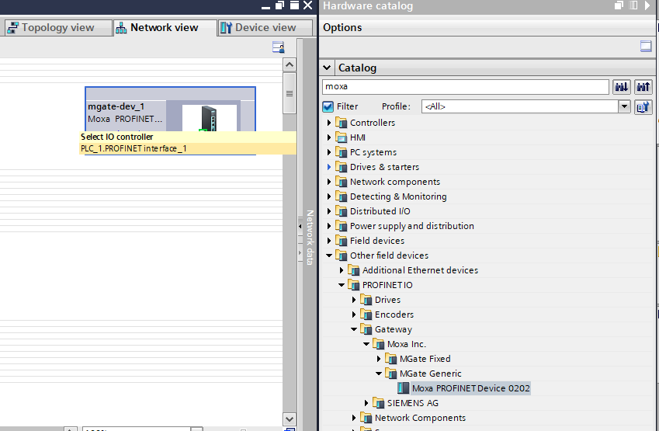
Task: Switch to Device view tab
Action: click(x=265, y=27)
